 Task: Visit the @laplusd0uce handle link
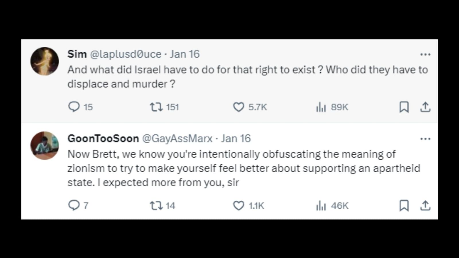coord(126,54)
